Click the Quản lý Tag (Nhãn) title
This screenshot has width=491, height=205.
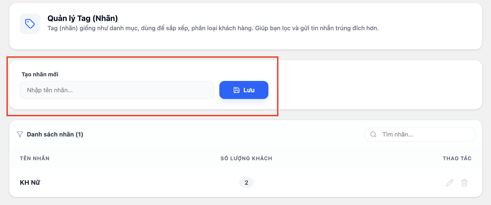pyautogui.click(x=83, y=18)
